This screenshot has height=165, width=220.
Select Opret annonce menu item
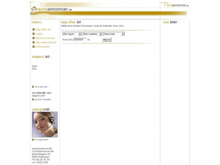pos(45,38)
